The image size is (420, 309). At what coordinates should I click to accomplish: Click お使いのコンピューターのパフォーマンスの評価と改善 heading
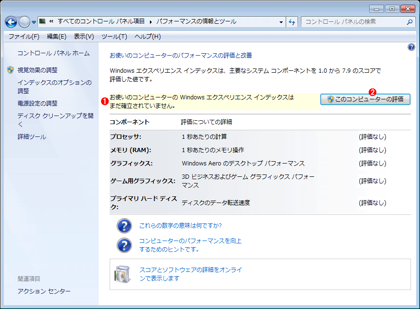click(181, 56)
